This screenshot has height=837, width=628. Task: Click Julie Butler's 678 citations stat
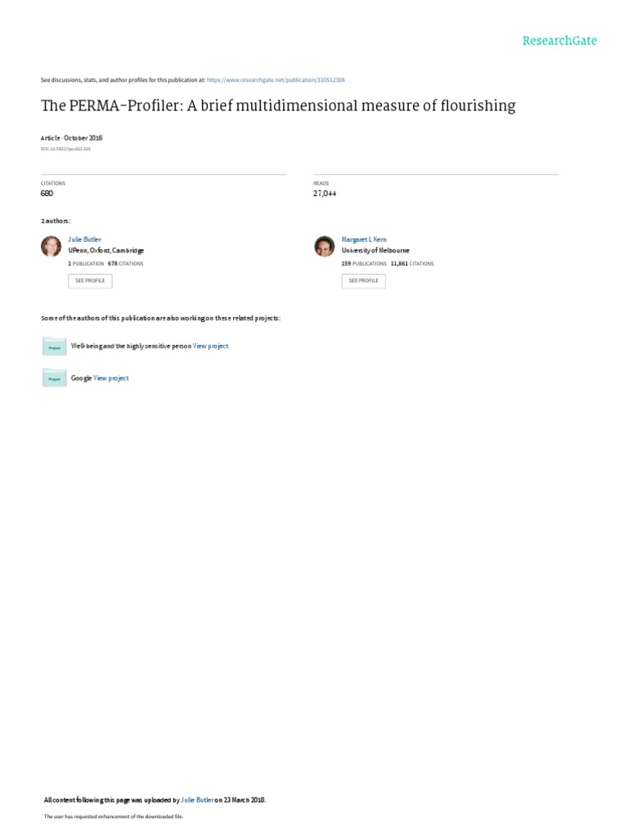[x=125, y=264]
